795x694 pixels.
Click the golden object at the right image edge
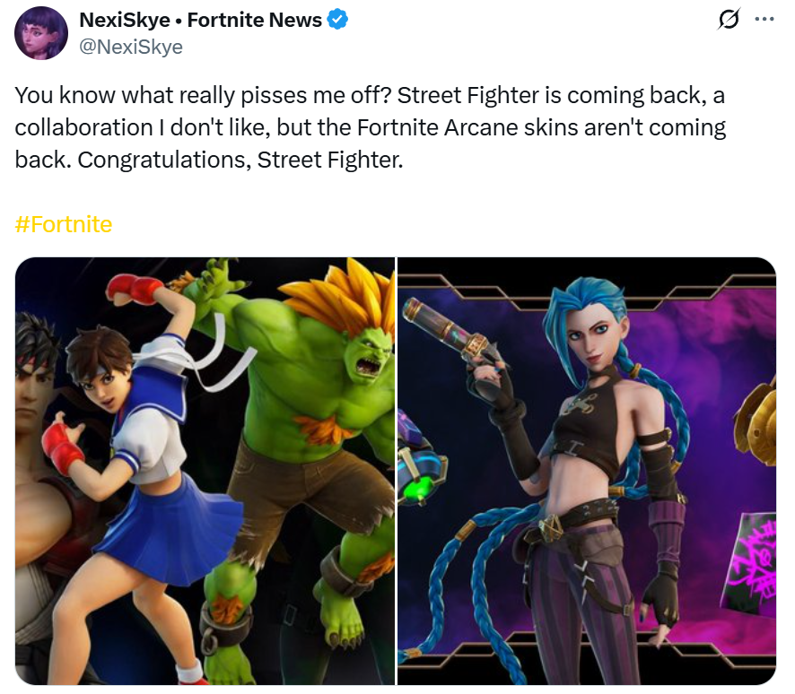coord(756,423)
